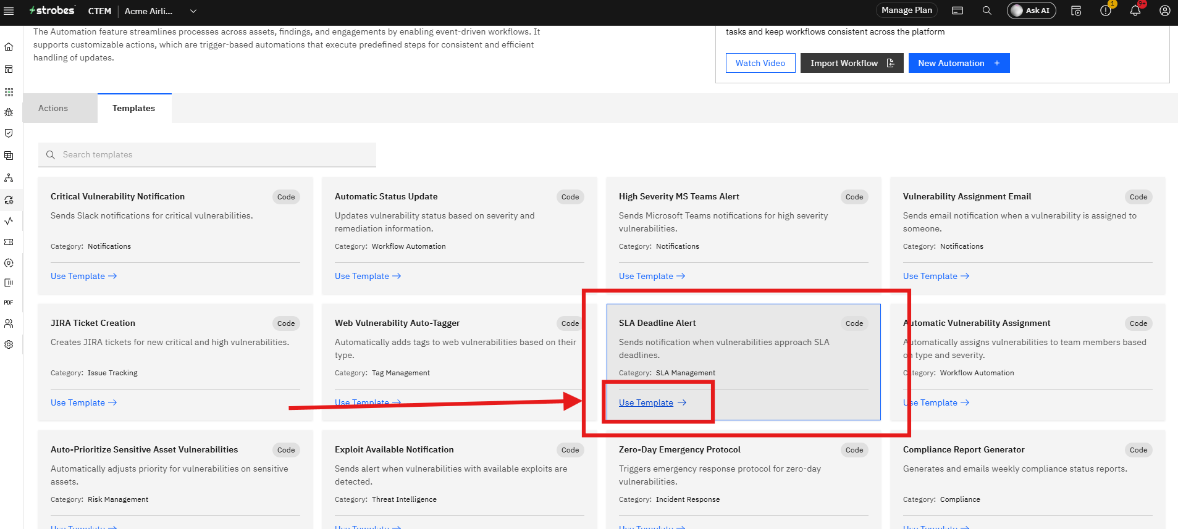Image resolution: width=1178 pixels, height=529 pixels.
Task: Open the user profile avatar icon
Action: click(x=1165, y=10)
